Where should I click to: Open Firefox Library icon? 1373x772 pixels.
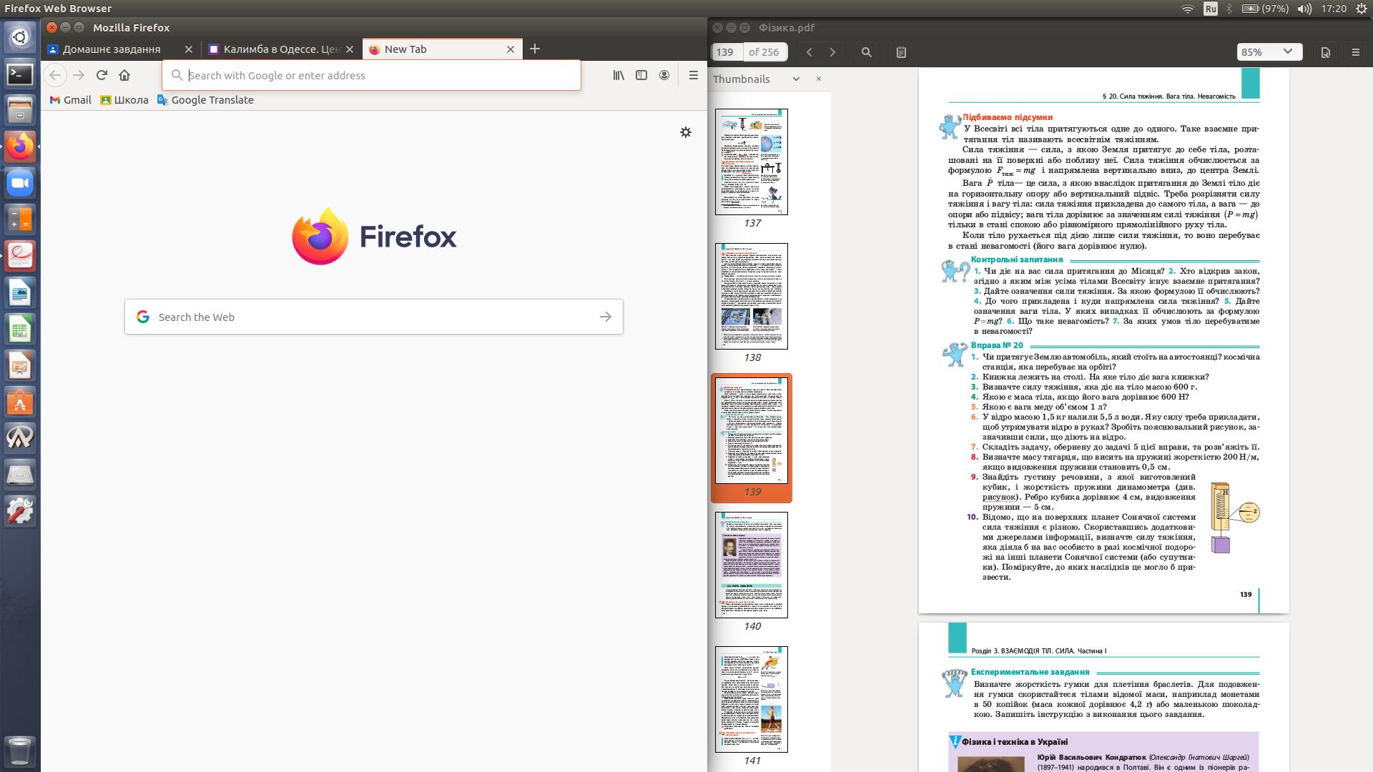pyautogui.click(x=619, y=75)
